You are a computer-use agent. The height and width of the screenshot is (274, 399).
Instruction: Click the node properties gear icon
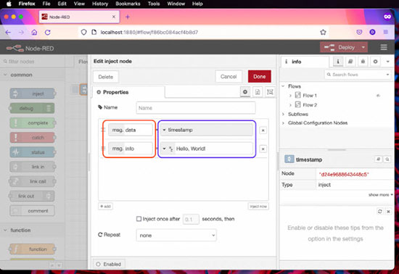pyautogui.click(x=244, y=92)
